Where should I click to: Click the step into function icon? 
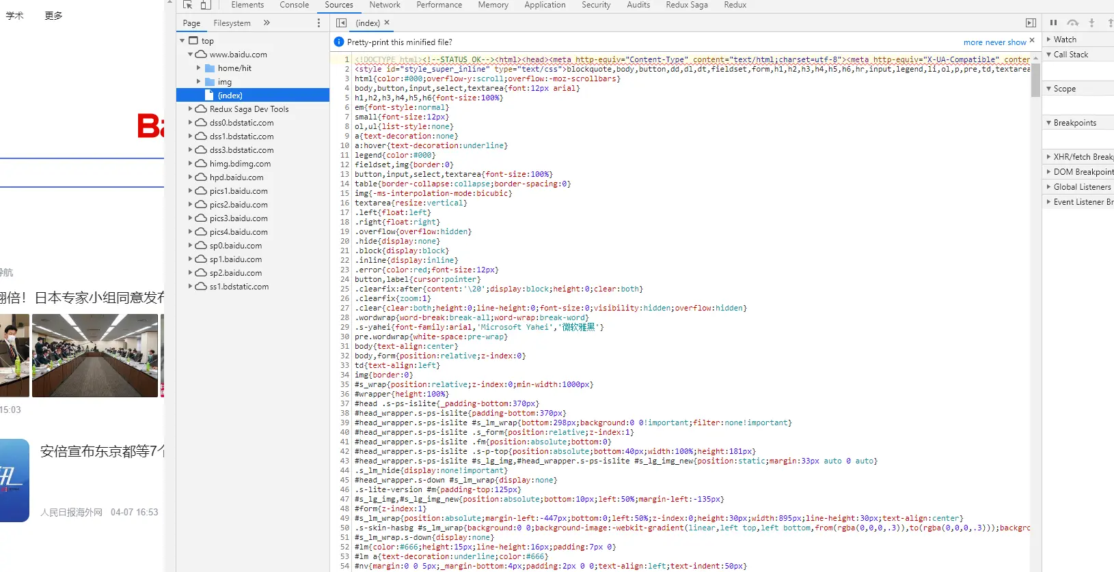(x=1091, y=23)
